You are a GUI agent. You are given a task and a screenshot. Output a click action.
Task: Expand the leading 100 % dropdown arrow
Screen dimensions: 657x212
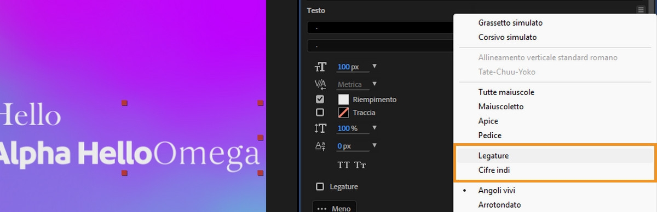(x=374, y=128)
